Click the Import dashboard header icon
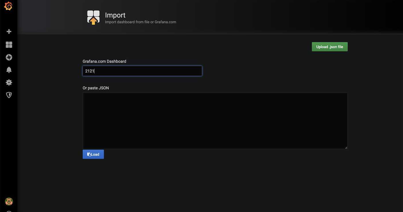403x212 pixels. coord(94,17)
